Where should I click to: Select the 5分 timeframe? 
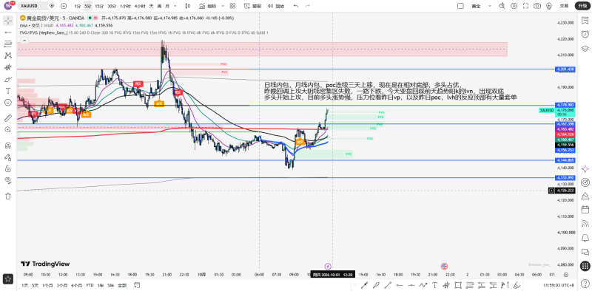pos(88,6)
